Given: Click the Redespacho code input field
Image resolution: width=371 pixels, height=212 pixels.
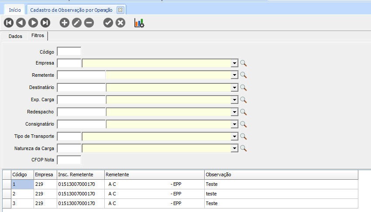Looking at the screenshot, I should [x=81, y=112].
